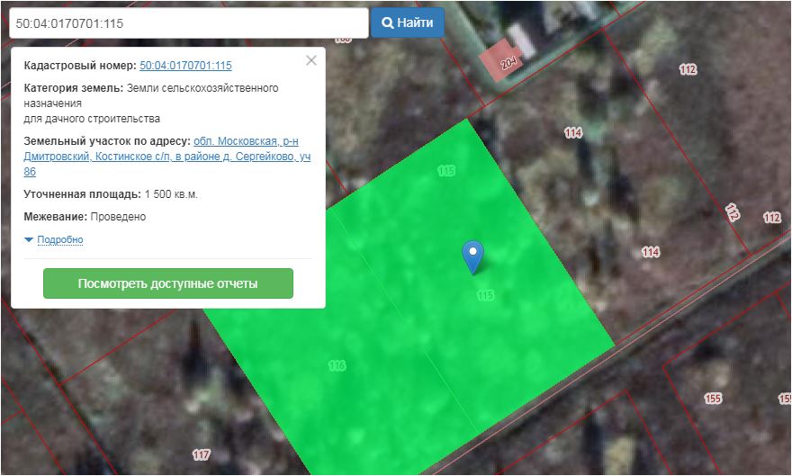This screenshot has height=476, width=792.
Task: Select the 114 label nearest building 204
Action: (x=573, y=132)
